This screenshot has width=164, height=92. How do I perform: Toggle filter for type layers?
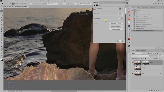pos(153,53)
